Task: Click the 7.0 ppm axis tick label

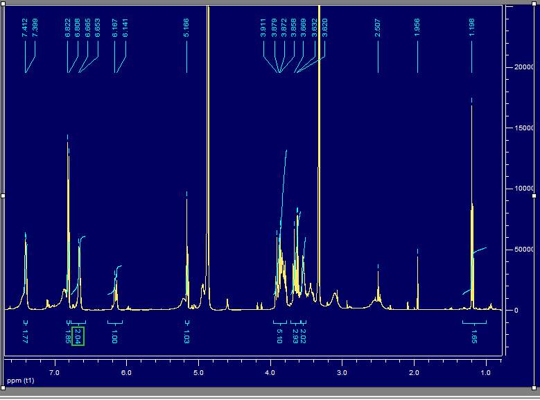Action: tap(54, 373)
